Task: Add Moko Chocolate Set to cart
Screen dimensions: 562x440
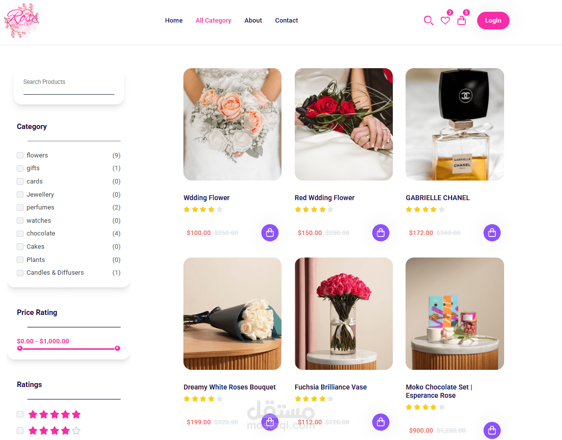Action: coord(492,430)
